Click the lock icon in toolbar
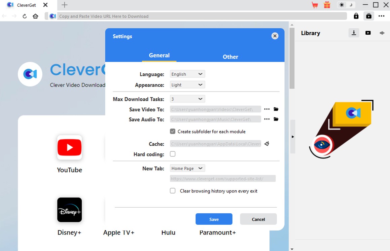The image size is (390, 251). [356, 16]
